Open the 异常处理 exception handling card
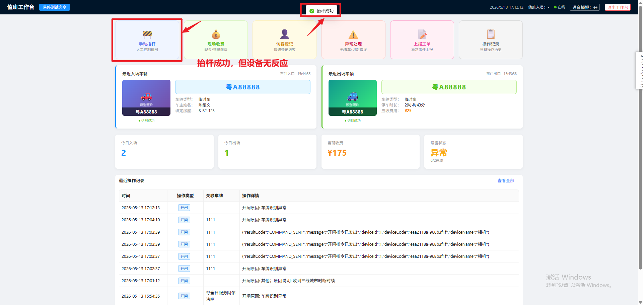The width and height of the screenshot is (643, 305). (x=353, y=40)
